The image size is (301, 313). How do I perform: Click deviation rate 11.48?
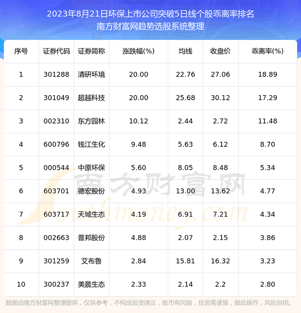tap(267, 121)
